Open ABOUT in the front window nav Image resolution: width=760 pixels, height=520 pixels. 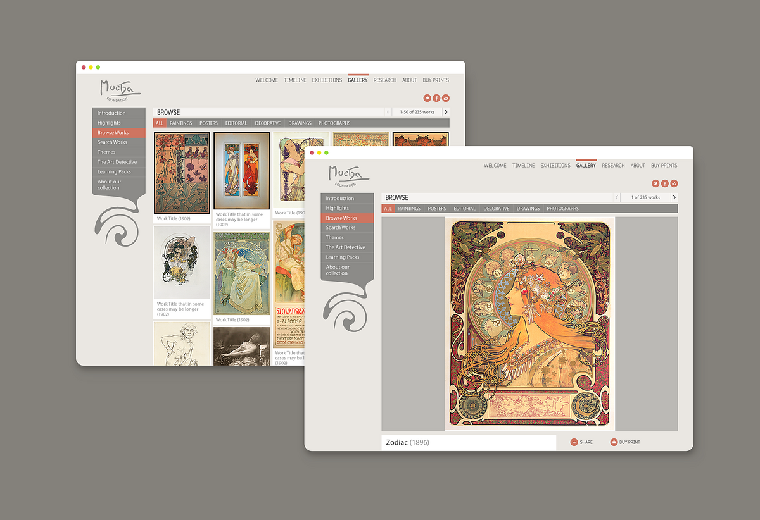coord(638,166)
